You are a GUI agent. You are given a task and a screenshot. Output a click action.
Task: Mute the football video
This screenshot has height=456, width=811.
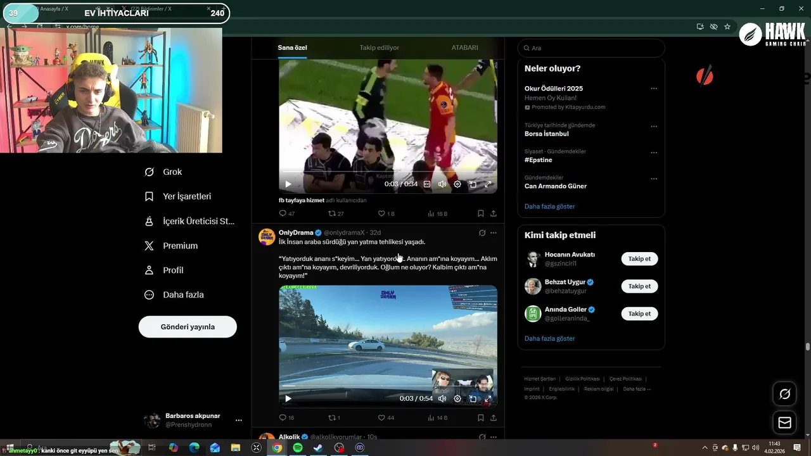(442, 184)
